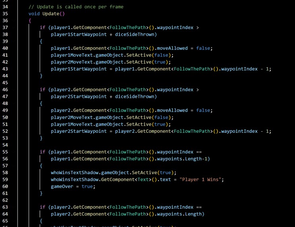Click line number 37 in the gutter

pyautogui.click(x=5, y=27)
